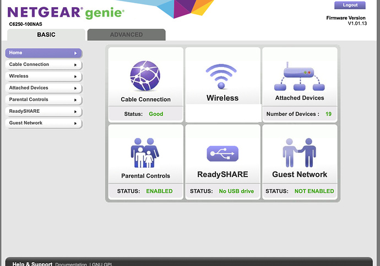380x266 pixels.
Task: Click the arrow beside sidebar Cable Connection
Action: click(x=75, y=65)
